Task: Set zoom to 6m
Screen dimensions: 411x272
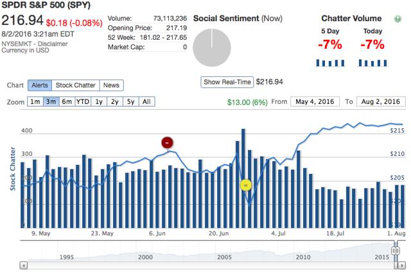Action: [x=67, y=101]
